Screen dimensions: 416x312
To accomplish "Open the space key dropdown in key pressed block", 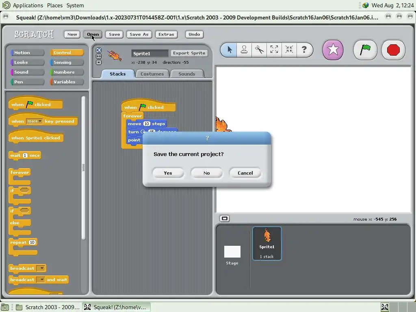I will 35,121.
